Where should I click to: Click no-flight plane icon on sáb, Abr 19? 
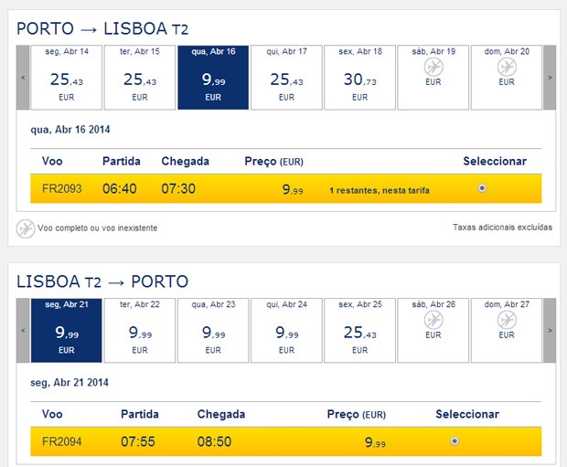click(433, 67)
